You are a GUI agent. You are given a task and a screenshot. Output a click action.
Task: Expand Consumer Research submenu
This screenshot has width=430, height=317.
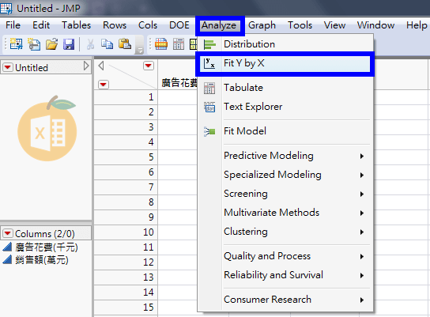pos(285,300)
